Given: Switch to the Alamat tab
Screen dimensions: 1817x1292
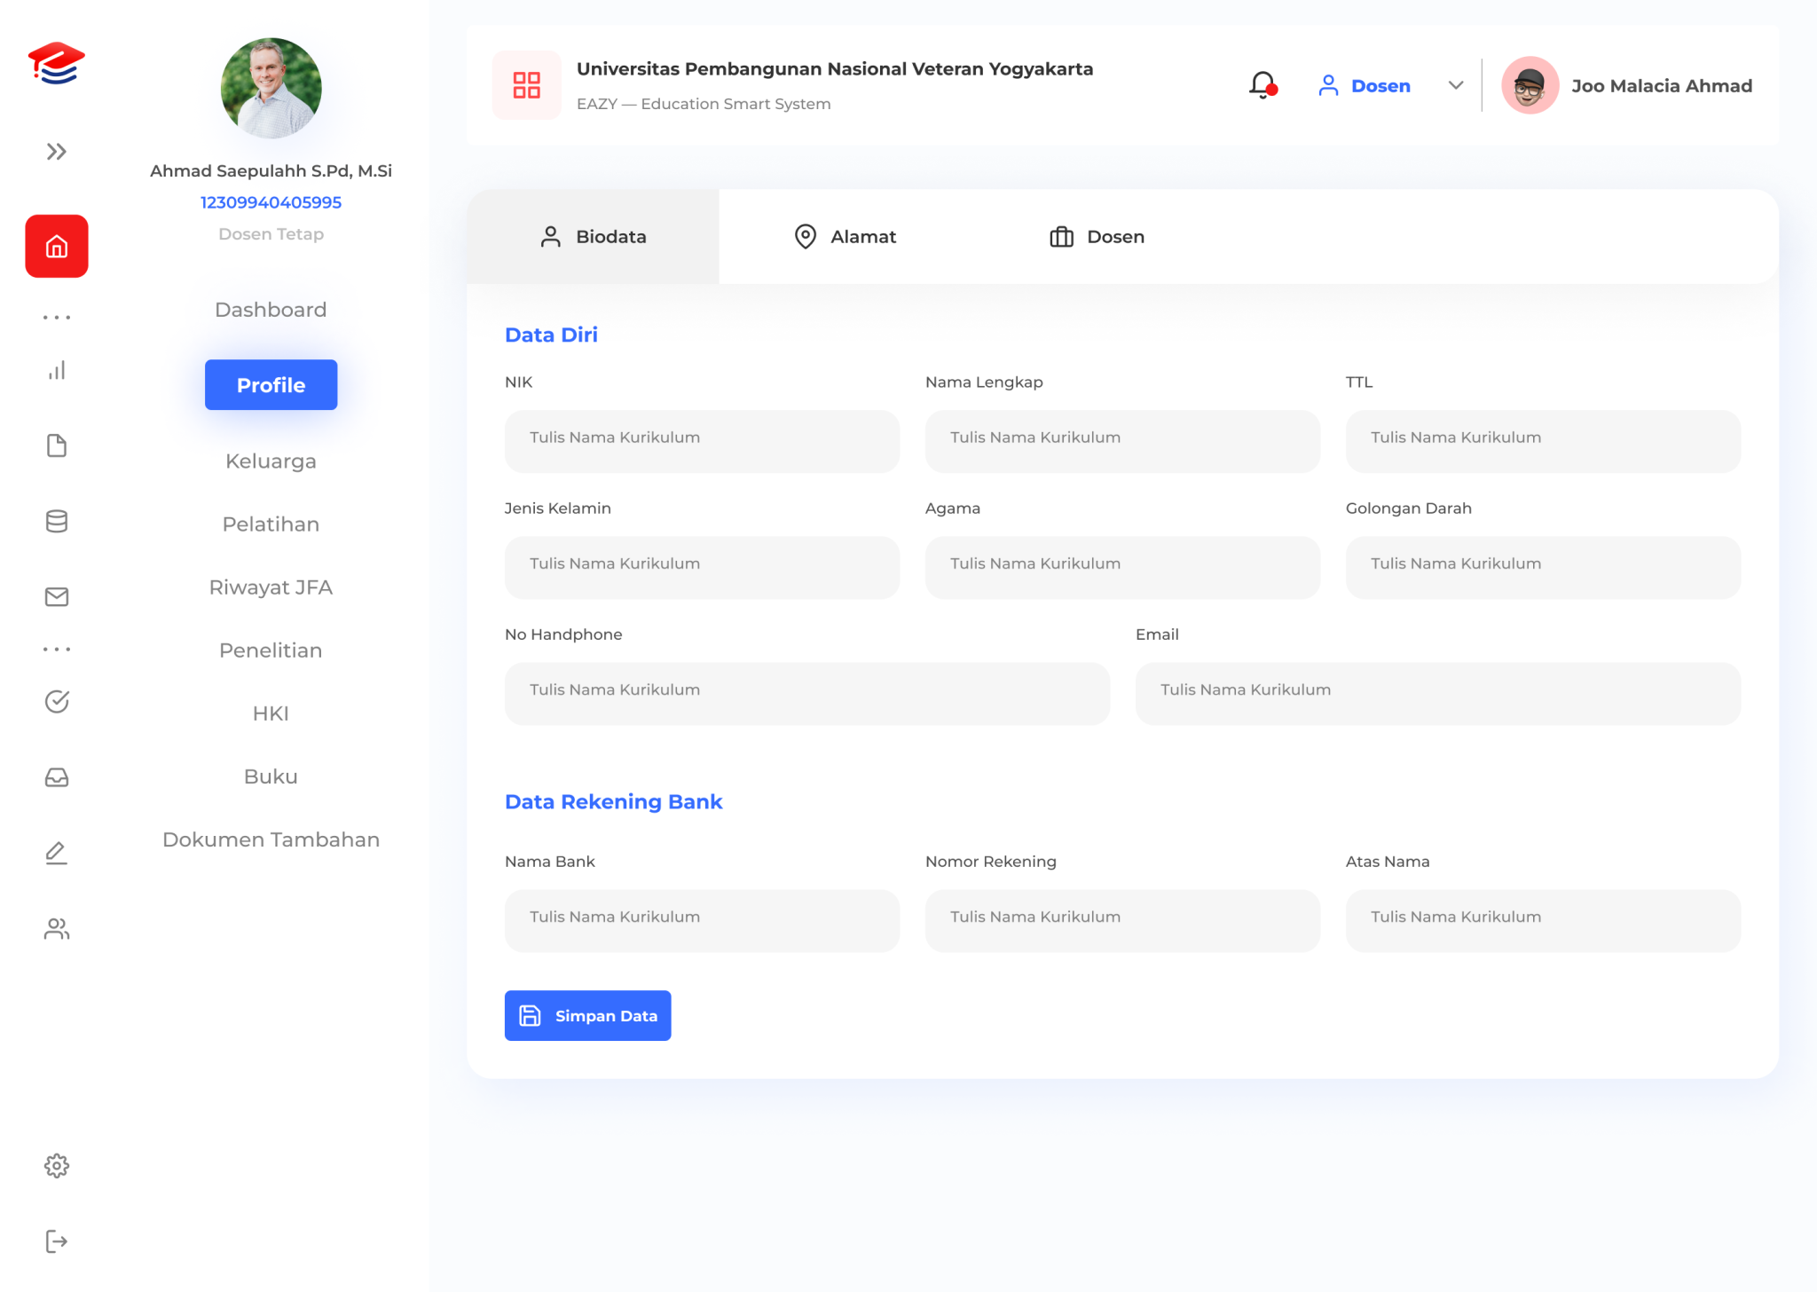Looking at the screenshot, I should pyautogui.click(x=845, y=236).
